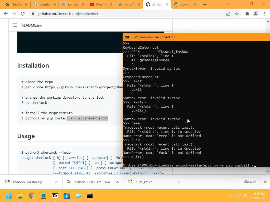Close the /tmp/fi tab
The image size is (270, 202).
[139, 4]
